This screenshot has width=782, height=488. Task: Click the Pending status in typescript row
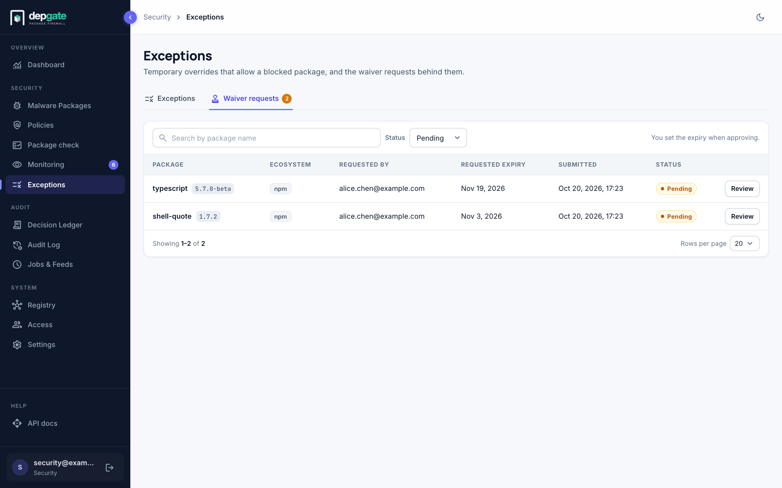(x=676, y=189)
